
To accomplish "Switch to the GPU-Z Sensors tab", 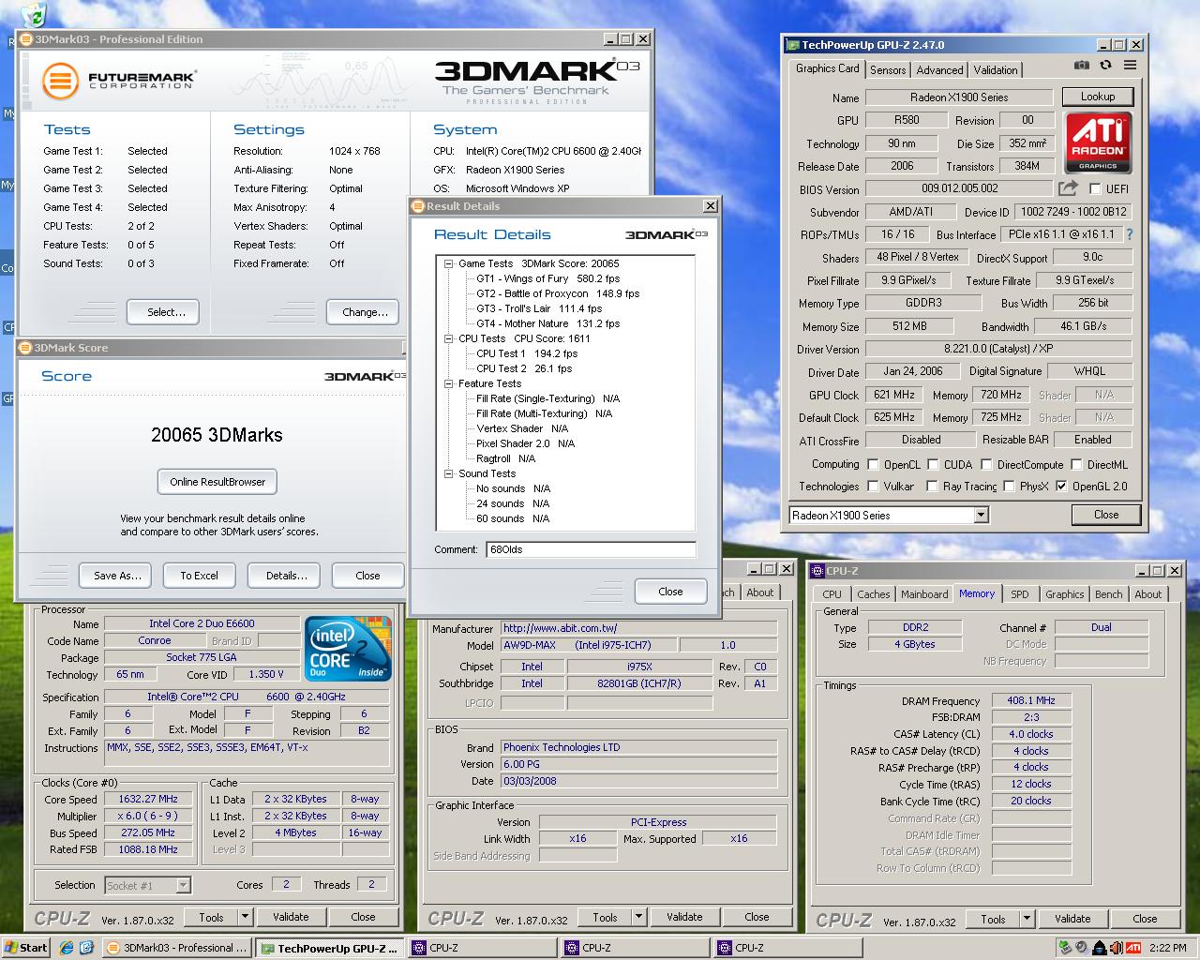I will (888, 70).
